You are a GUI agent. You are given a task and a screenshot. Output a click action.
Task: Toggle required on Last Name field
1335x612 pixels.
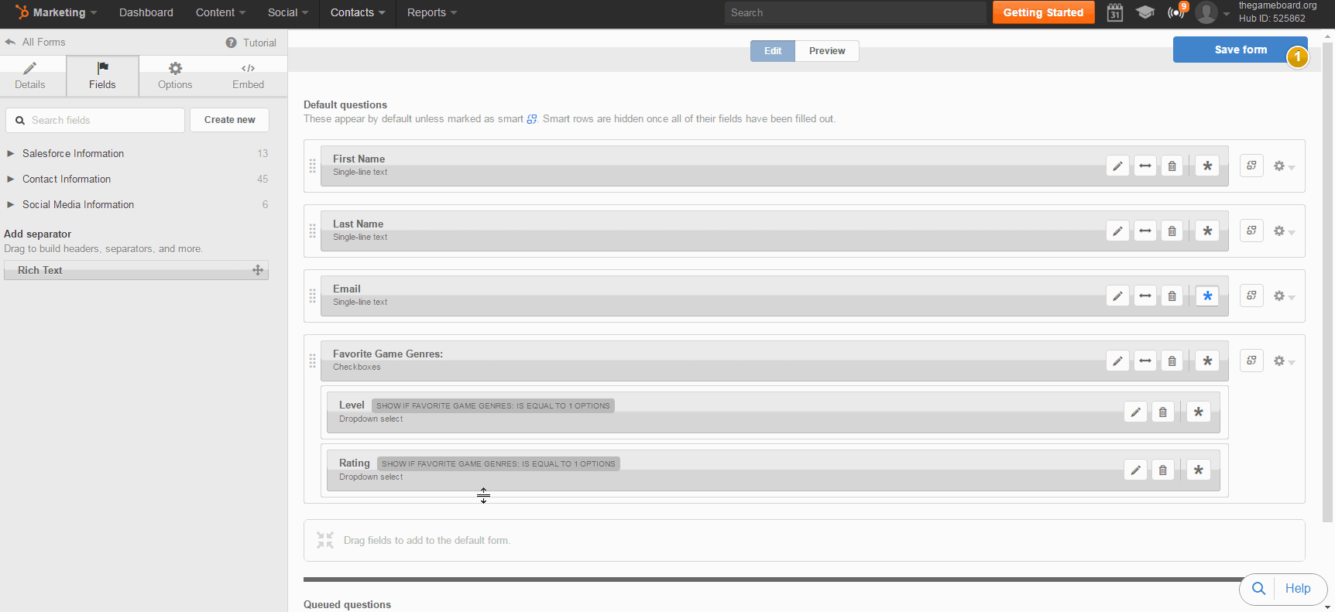[1207, 231]
